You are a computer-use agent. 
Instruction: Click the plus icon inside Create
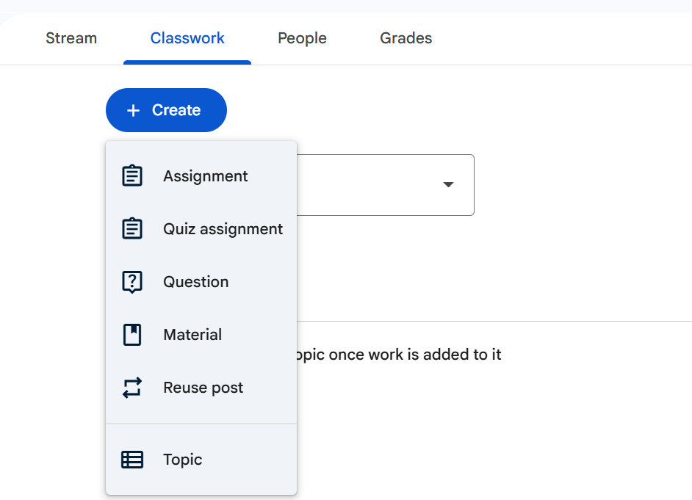pos(133,110)
